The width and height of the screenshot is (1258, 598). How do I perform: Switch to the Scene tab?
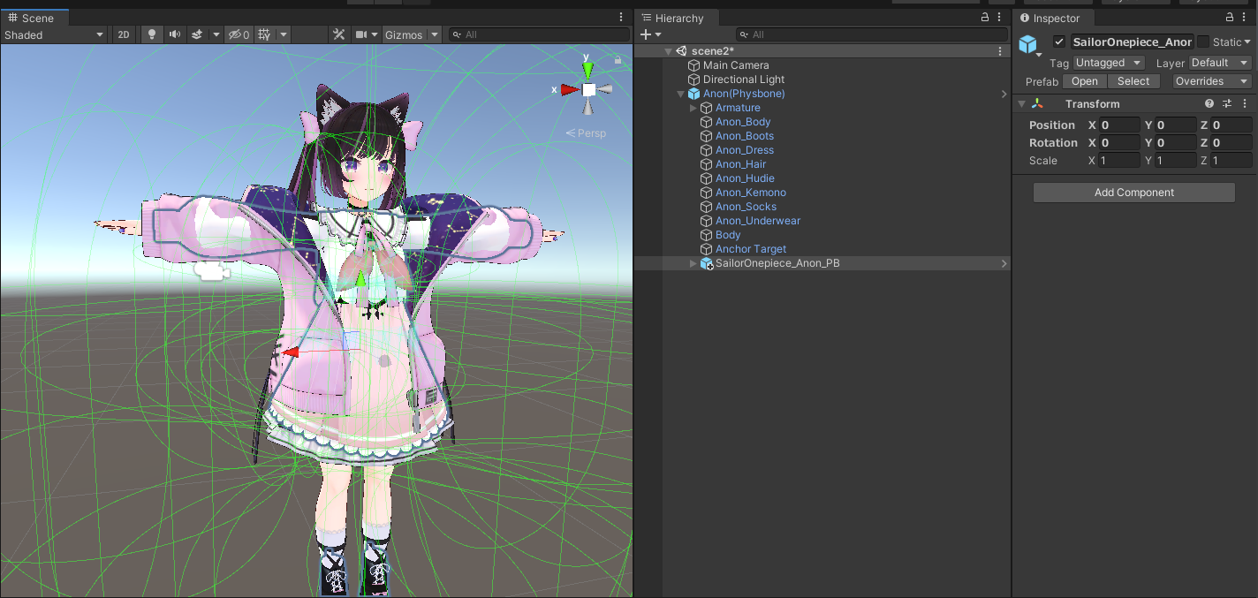(35, 17)
